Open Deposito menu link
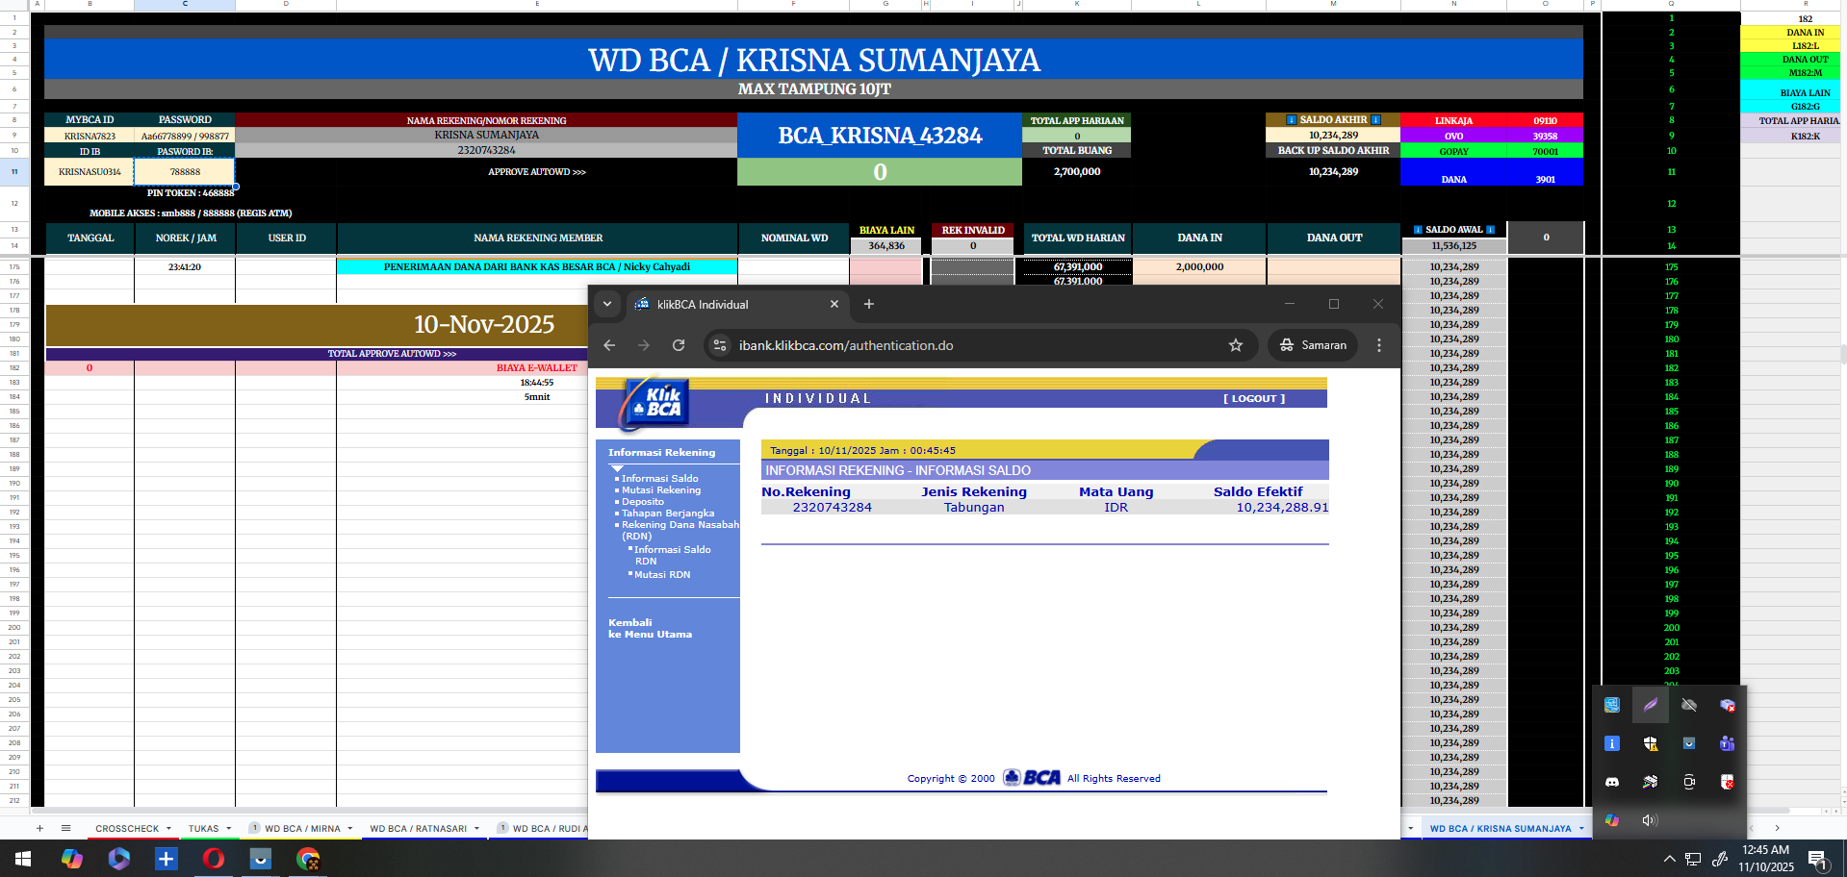The height and width of the screenshot is (877, 1847). [x=642, y=502]
